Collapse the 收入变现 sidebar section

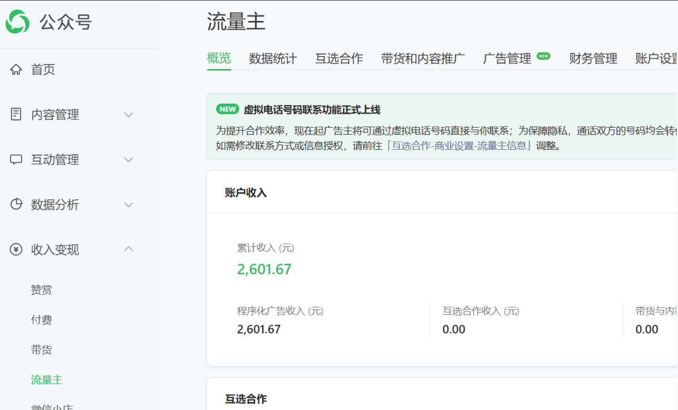point(128,249)
